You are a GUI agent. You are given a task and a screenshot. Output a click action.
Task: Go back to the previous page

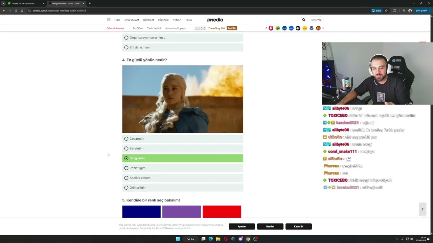click(4, 10)
